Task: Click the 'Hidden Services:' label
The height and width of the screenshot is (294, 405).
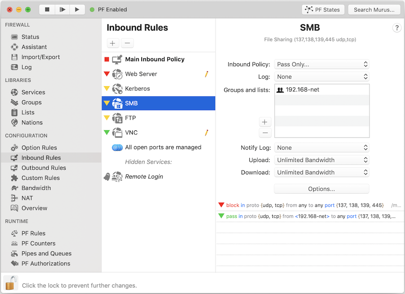Action: coord(148,162)
